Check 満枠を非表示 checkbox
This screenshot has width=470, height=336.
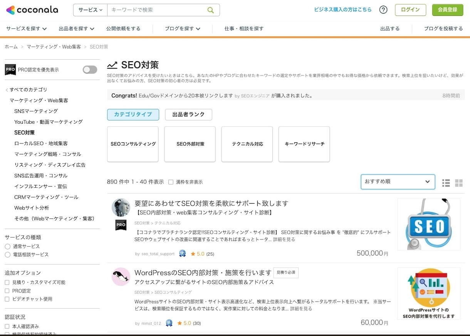pyautogui.click(x=171, y=182)
